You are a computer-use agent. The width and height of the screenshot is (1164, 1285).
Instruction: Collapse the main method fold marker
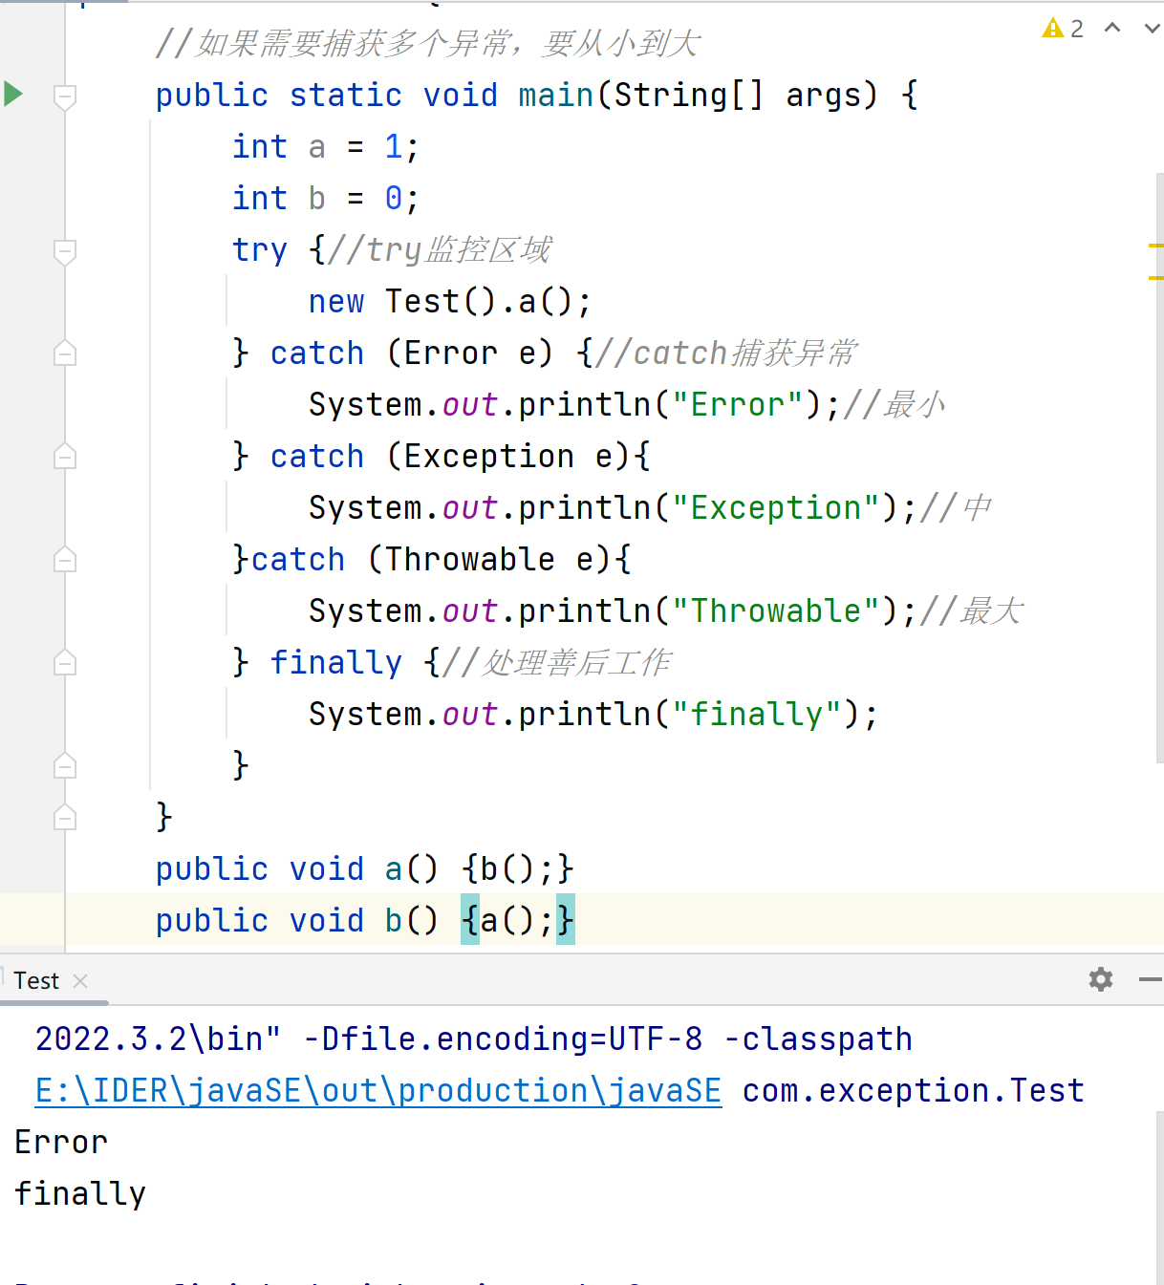coord(65,96)
